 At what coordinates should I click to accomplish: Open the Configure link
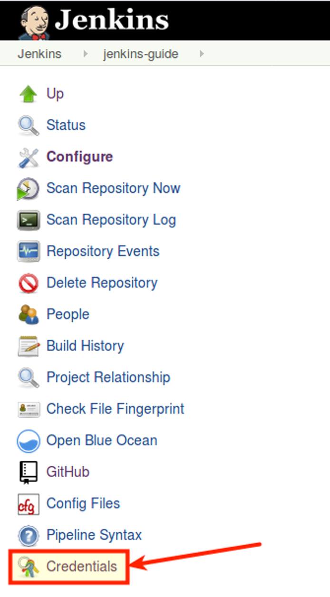click(x=79, y=157)
